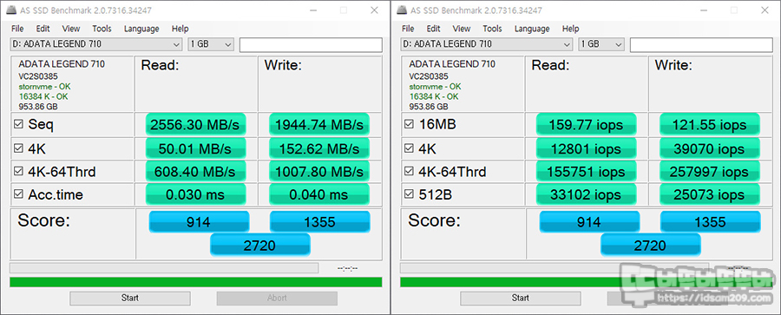Toggle 4K checkbox in left window

tap(18, 148)
